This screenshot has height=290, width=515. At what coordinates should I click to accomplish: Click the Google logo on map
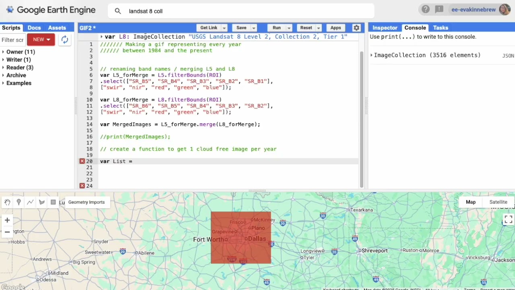pos(13,287)
